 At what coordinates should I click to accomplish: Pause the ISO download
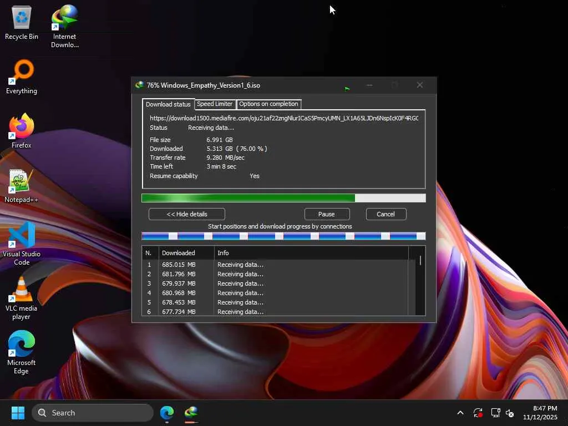[x=326, y=214]
